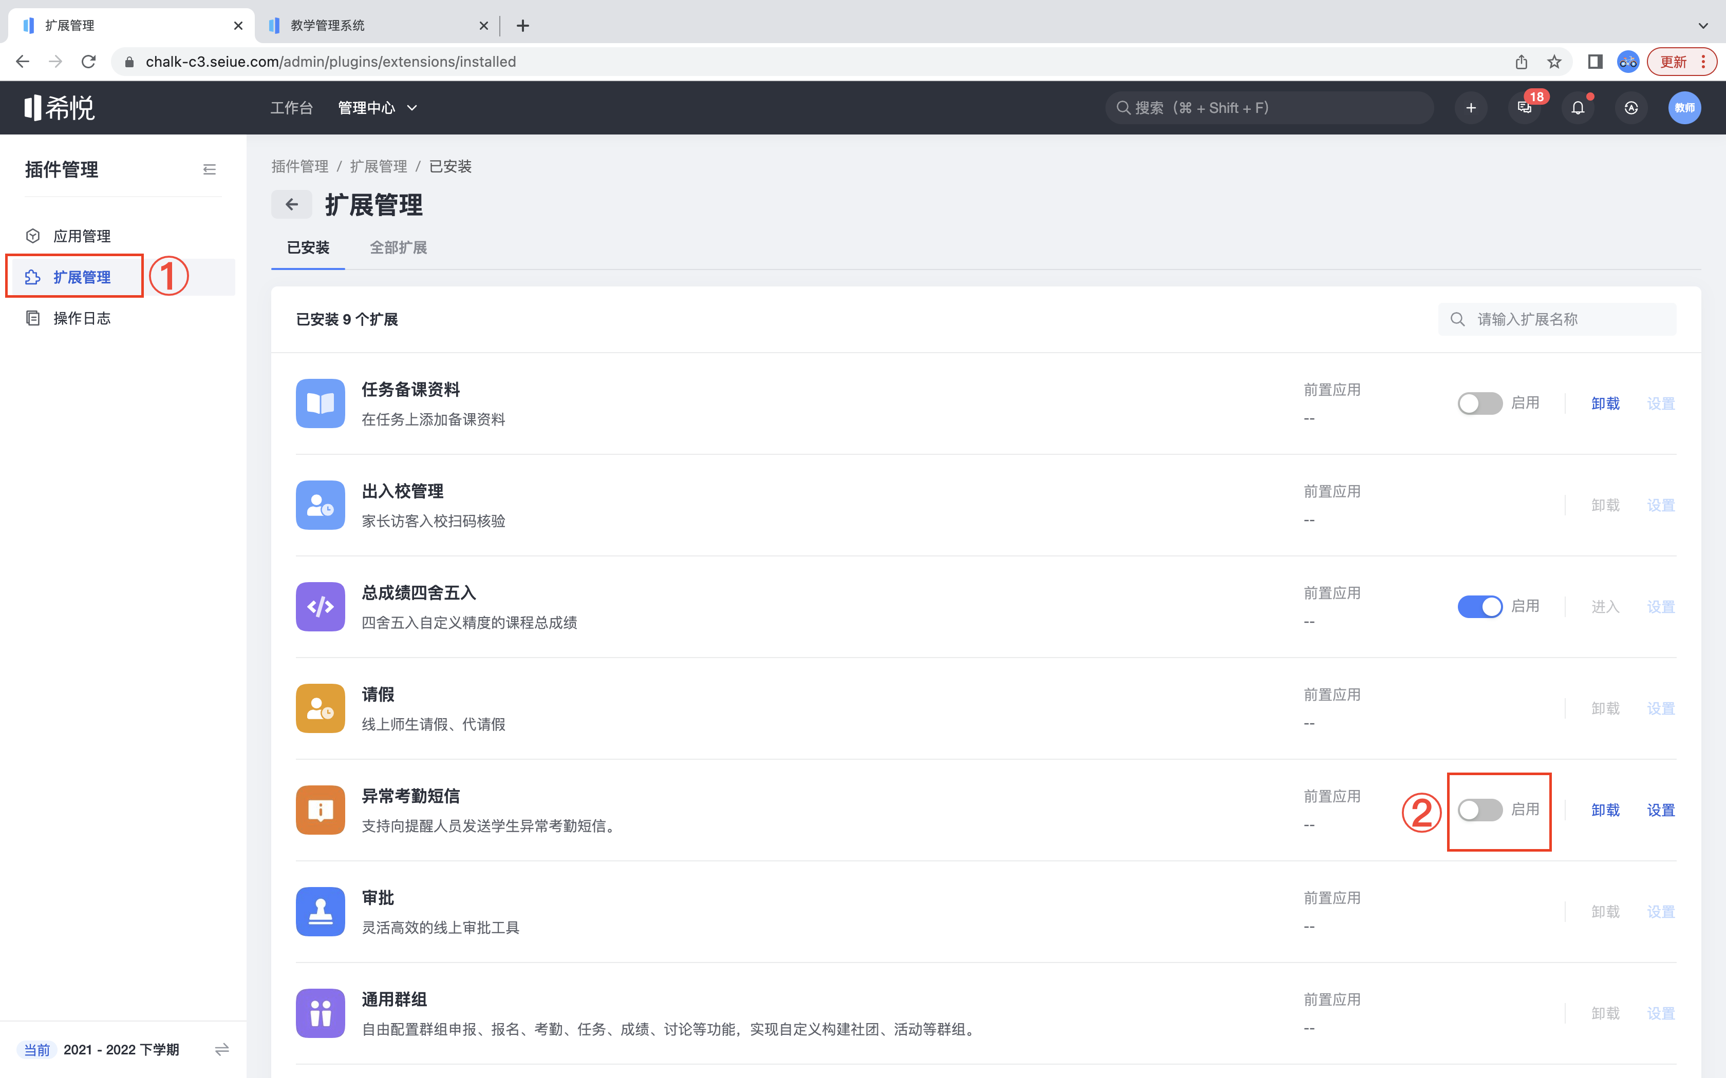Collapse the 插件管理 sidebar menu icon
The width and height of the screenshot is (1726, 1078).
click(x=209, y=170)
